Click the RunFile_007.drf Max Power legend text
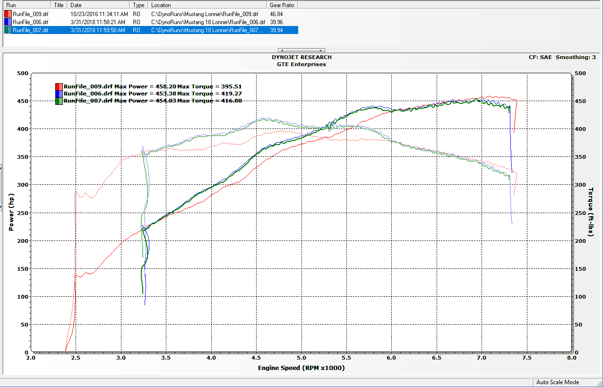The width and height of the screenshot is (603, 387). 153,101
